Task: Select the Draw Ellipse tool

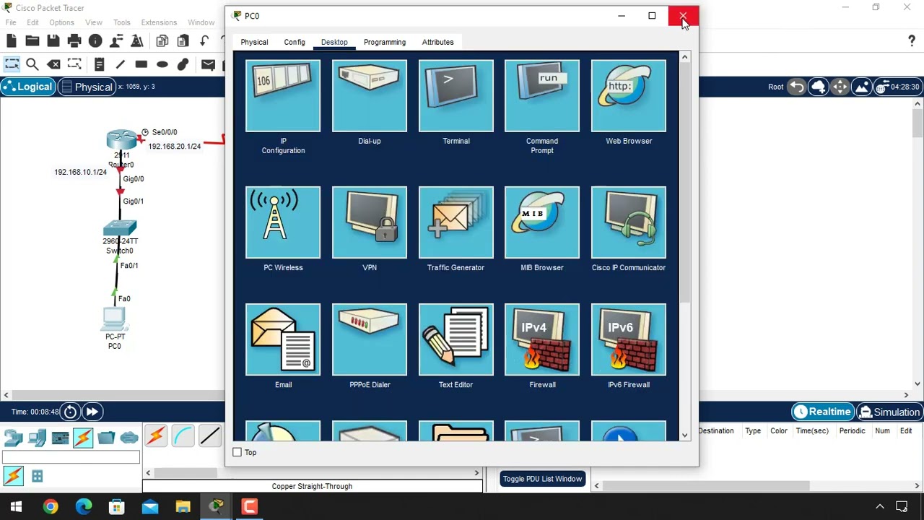Action: tap(162, 64)
